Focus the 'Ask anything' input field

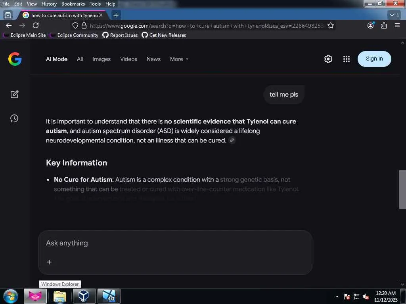[175, 243]
